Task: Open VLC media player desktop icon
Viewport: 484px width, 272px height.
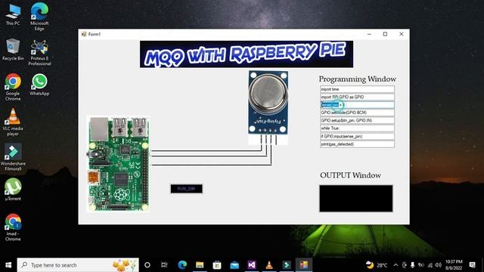Action: 13,122
